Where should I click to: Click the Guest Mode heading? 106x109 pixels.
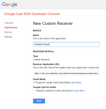(x=39, y=79)
